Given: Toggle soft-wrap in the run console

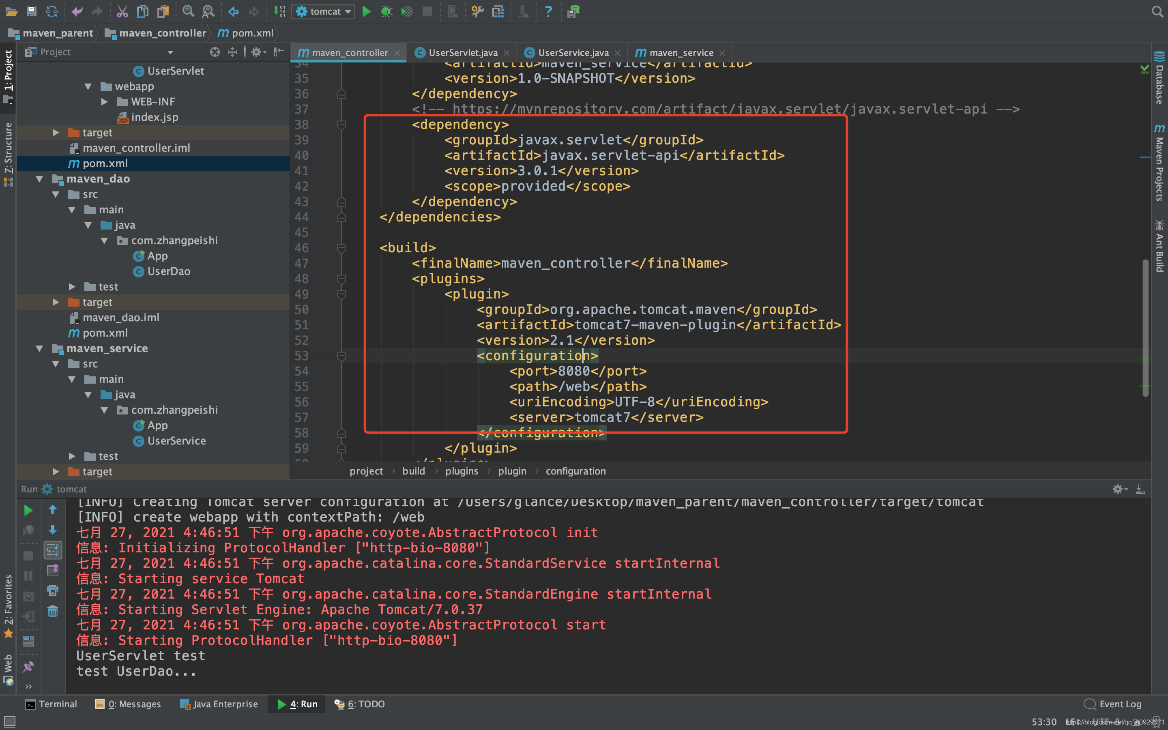Looking at the screenshot, I should (x=53, y=550).
